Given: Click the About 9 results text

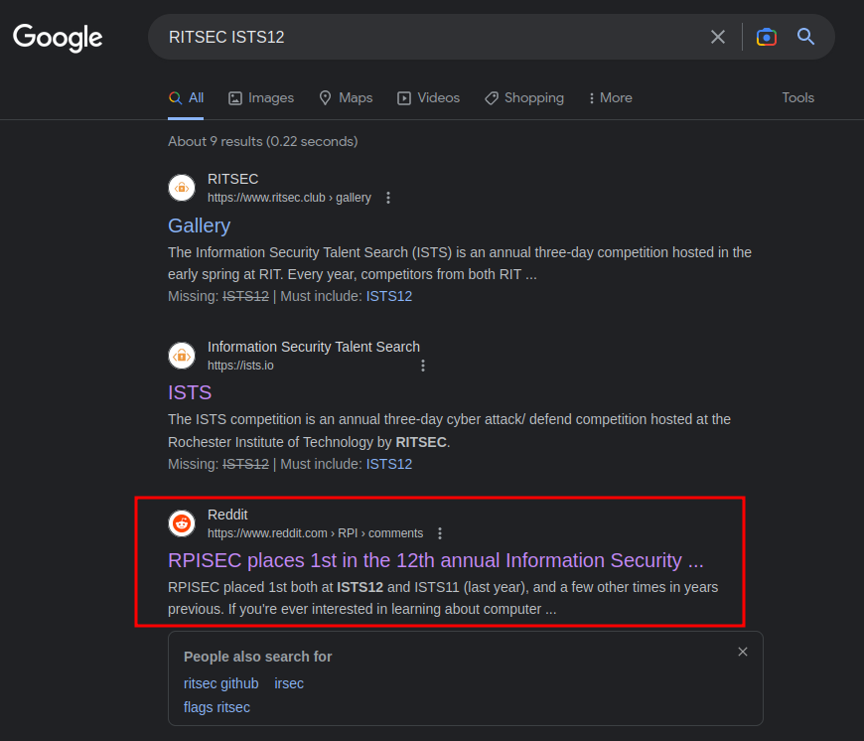Looking at the screenshot, I should tap(263, 142).
